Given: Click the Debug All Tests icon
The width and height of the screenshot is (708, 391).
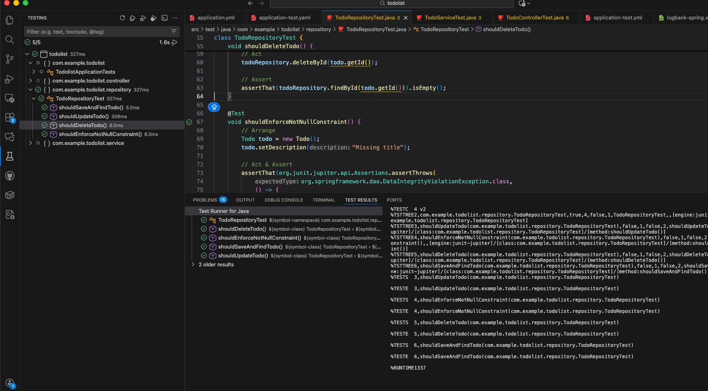Looking at the screenshot, I should (x=143, y=18).
